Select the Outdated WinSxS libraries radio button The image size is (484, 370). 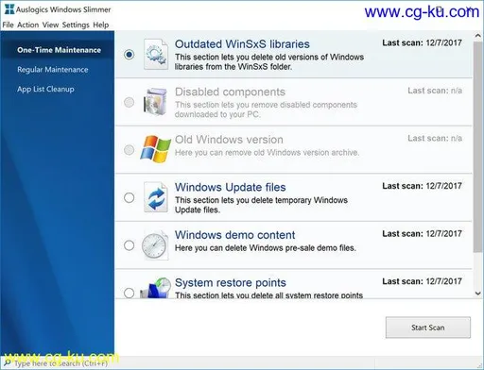(129, 55)
